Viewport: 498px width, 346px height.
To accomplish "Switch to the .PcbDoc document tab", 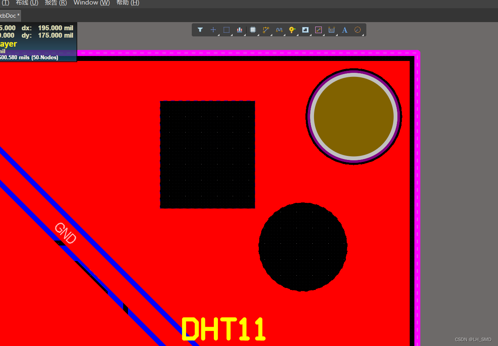I will click(10, 16).
